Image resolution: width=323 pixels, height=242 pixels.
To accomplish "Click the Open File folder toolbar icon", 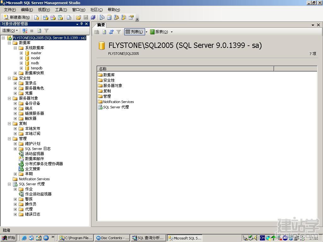I will (78, 18).
